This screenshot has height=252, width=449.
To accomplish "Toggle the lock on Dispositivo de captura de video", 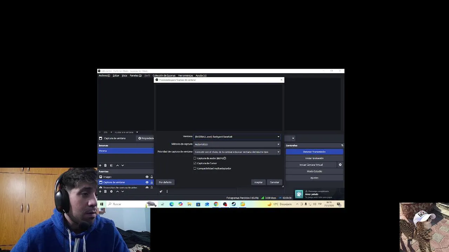I will [152, 188].
